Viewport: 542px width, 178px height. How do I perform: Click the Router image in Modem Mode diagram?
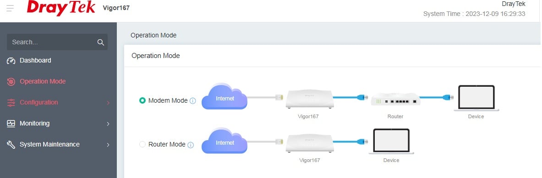(x=395, y=100)
